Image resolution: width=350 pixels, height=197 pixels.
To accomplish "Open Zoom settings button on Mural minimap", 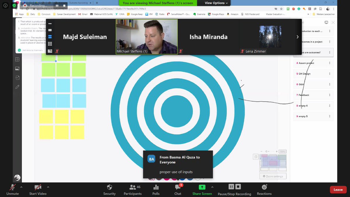I will point(273,176).
